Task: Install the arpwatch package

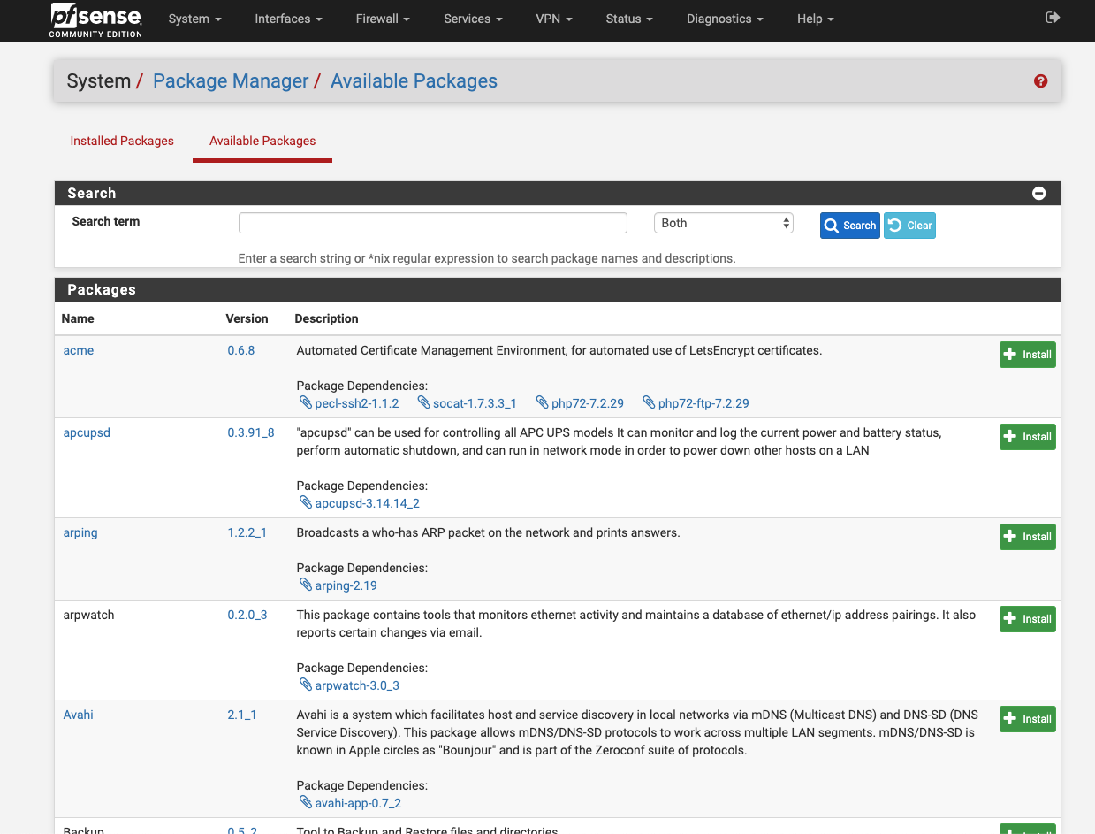Action: pyautogui.click(x=1027, y=619)
